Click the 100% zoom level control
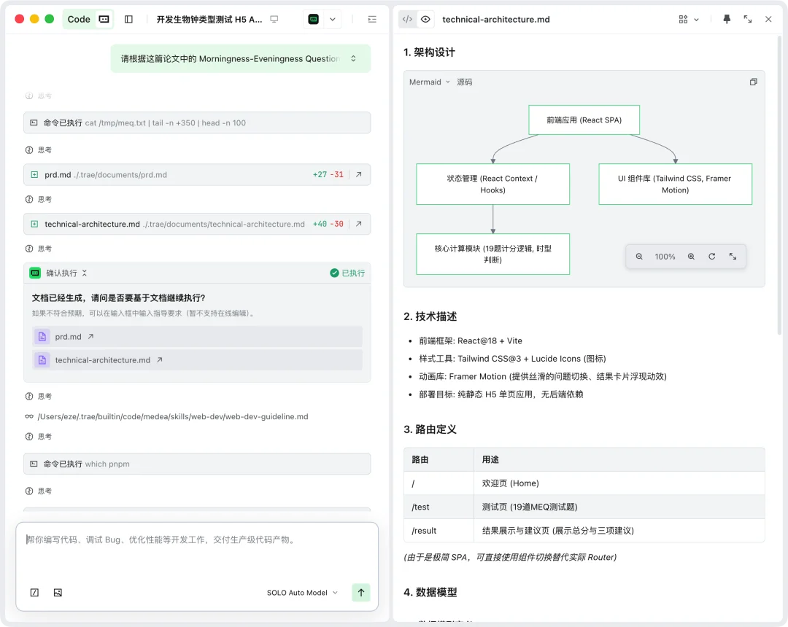788x627 pixels. 665,256
